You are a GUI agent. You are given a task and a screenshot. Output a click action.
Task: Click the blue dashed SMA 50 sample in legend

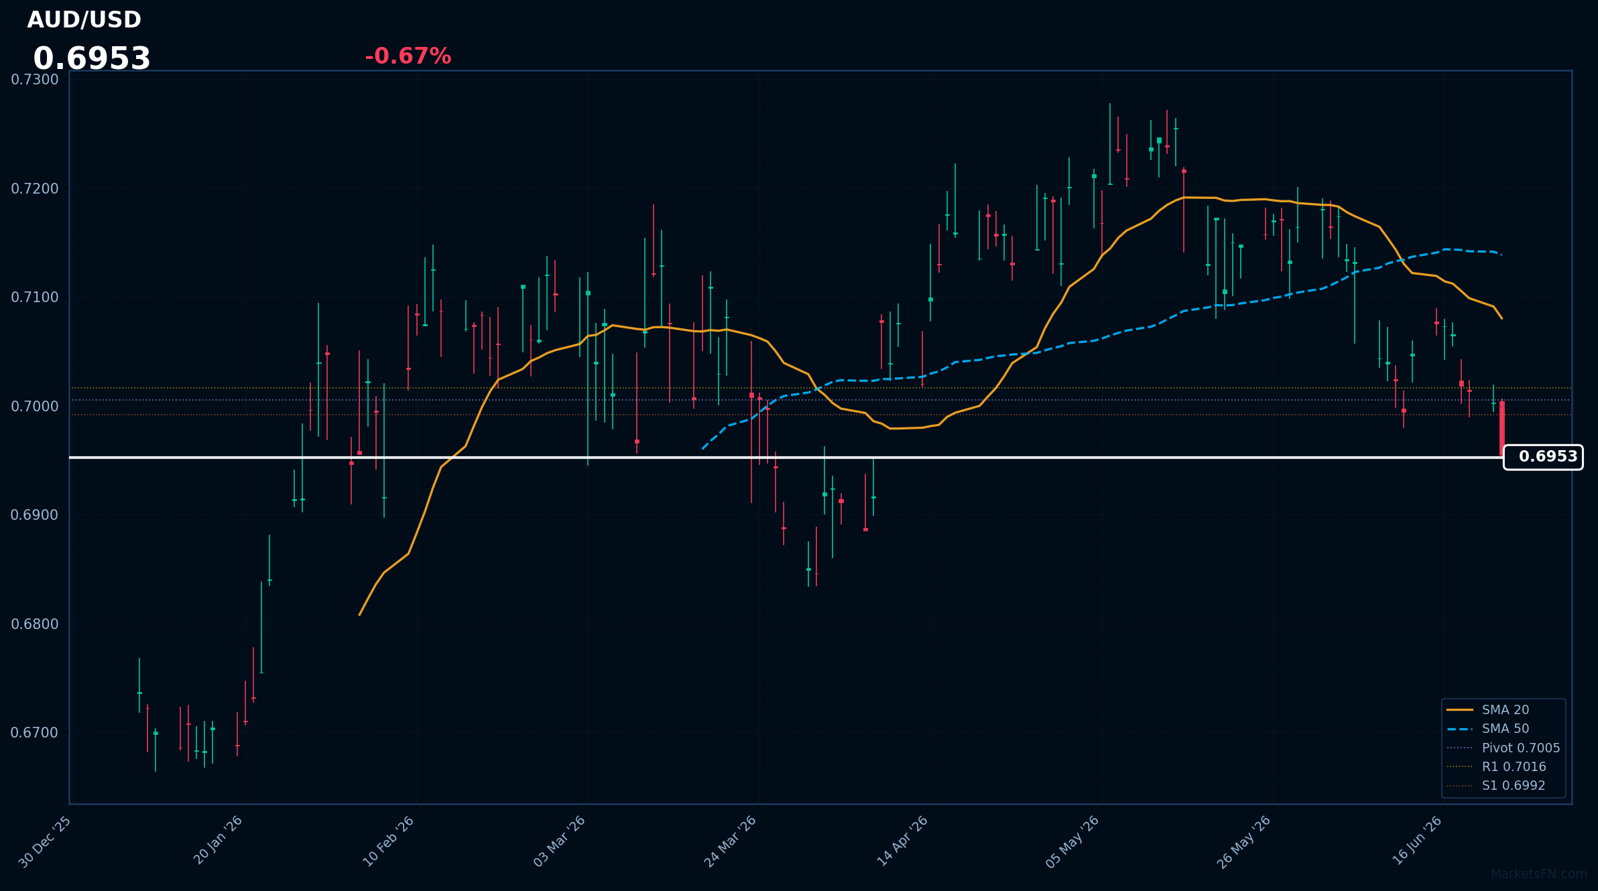tap(1460, 728)
